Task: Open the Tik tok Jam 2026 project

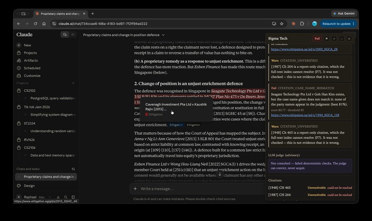Action: pos(37,107)
